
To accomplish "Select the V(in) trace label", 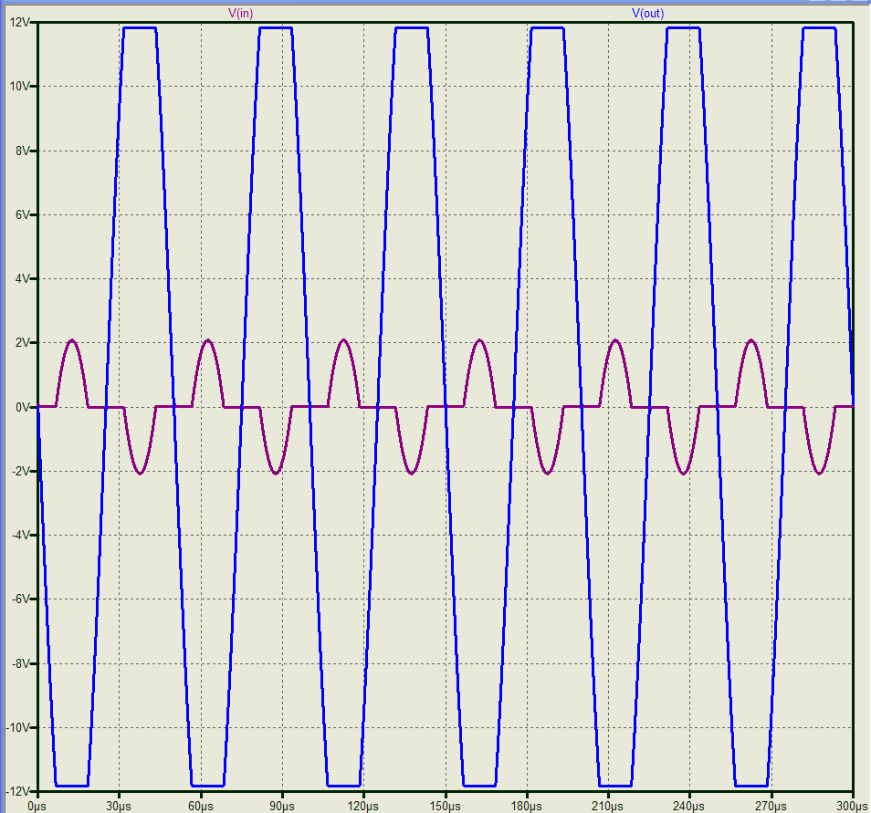I will pyautogui.click(x=240, y=14).
